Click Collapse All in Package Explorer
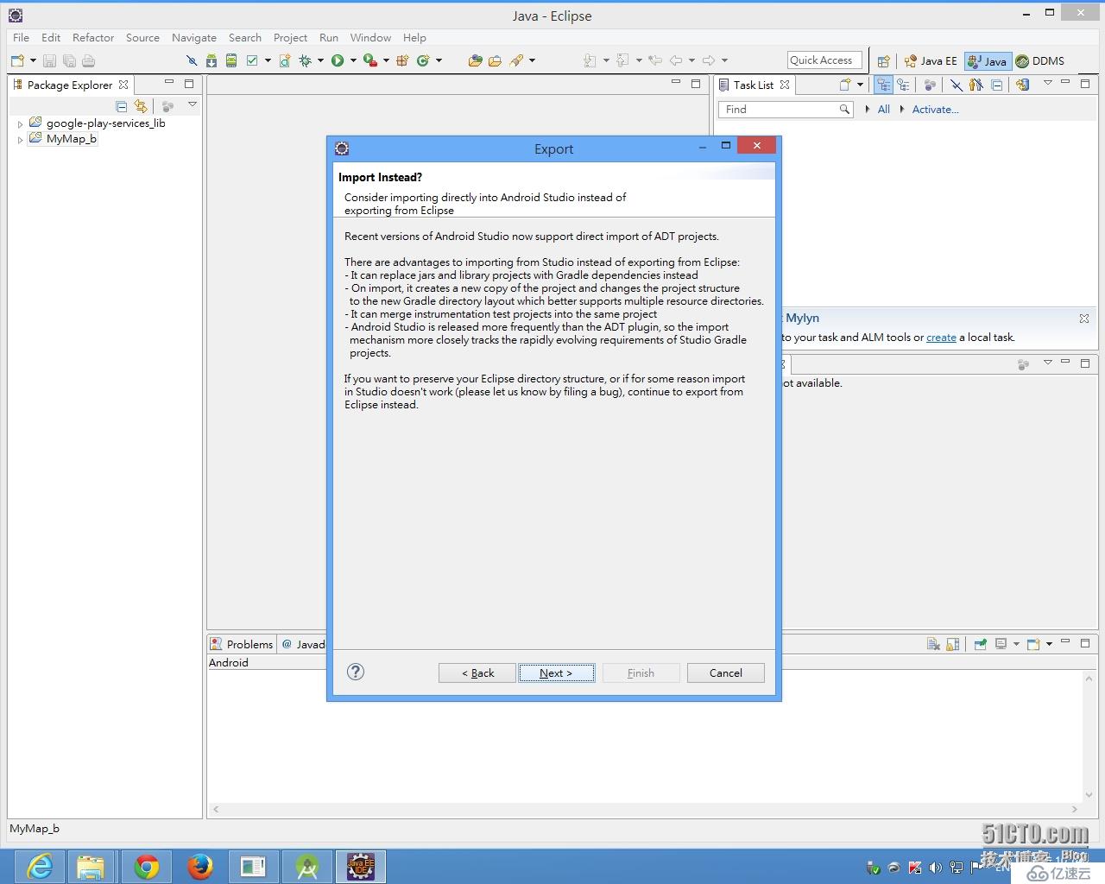This screenshot has width=1105, height=884. tap(122, 106)
